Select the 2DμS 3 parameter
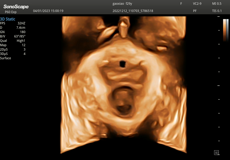 [x=13, y=50]
